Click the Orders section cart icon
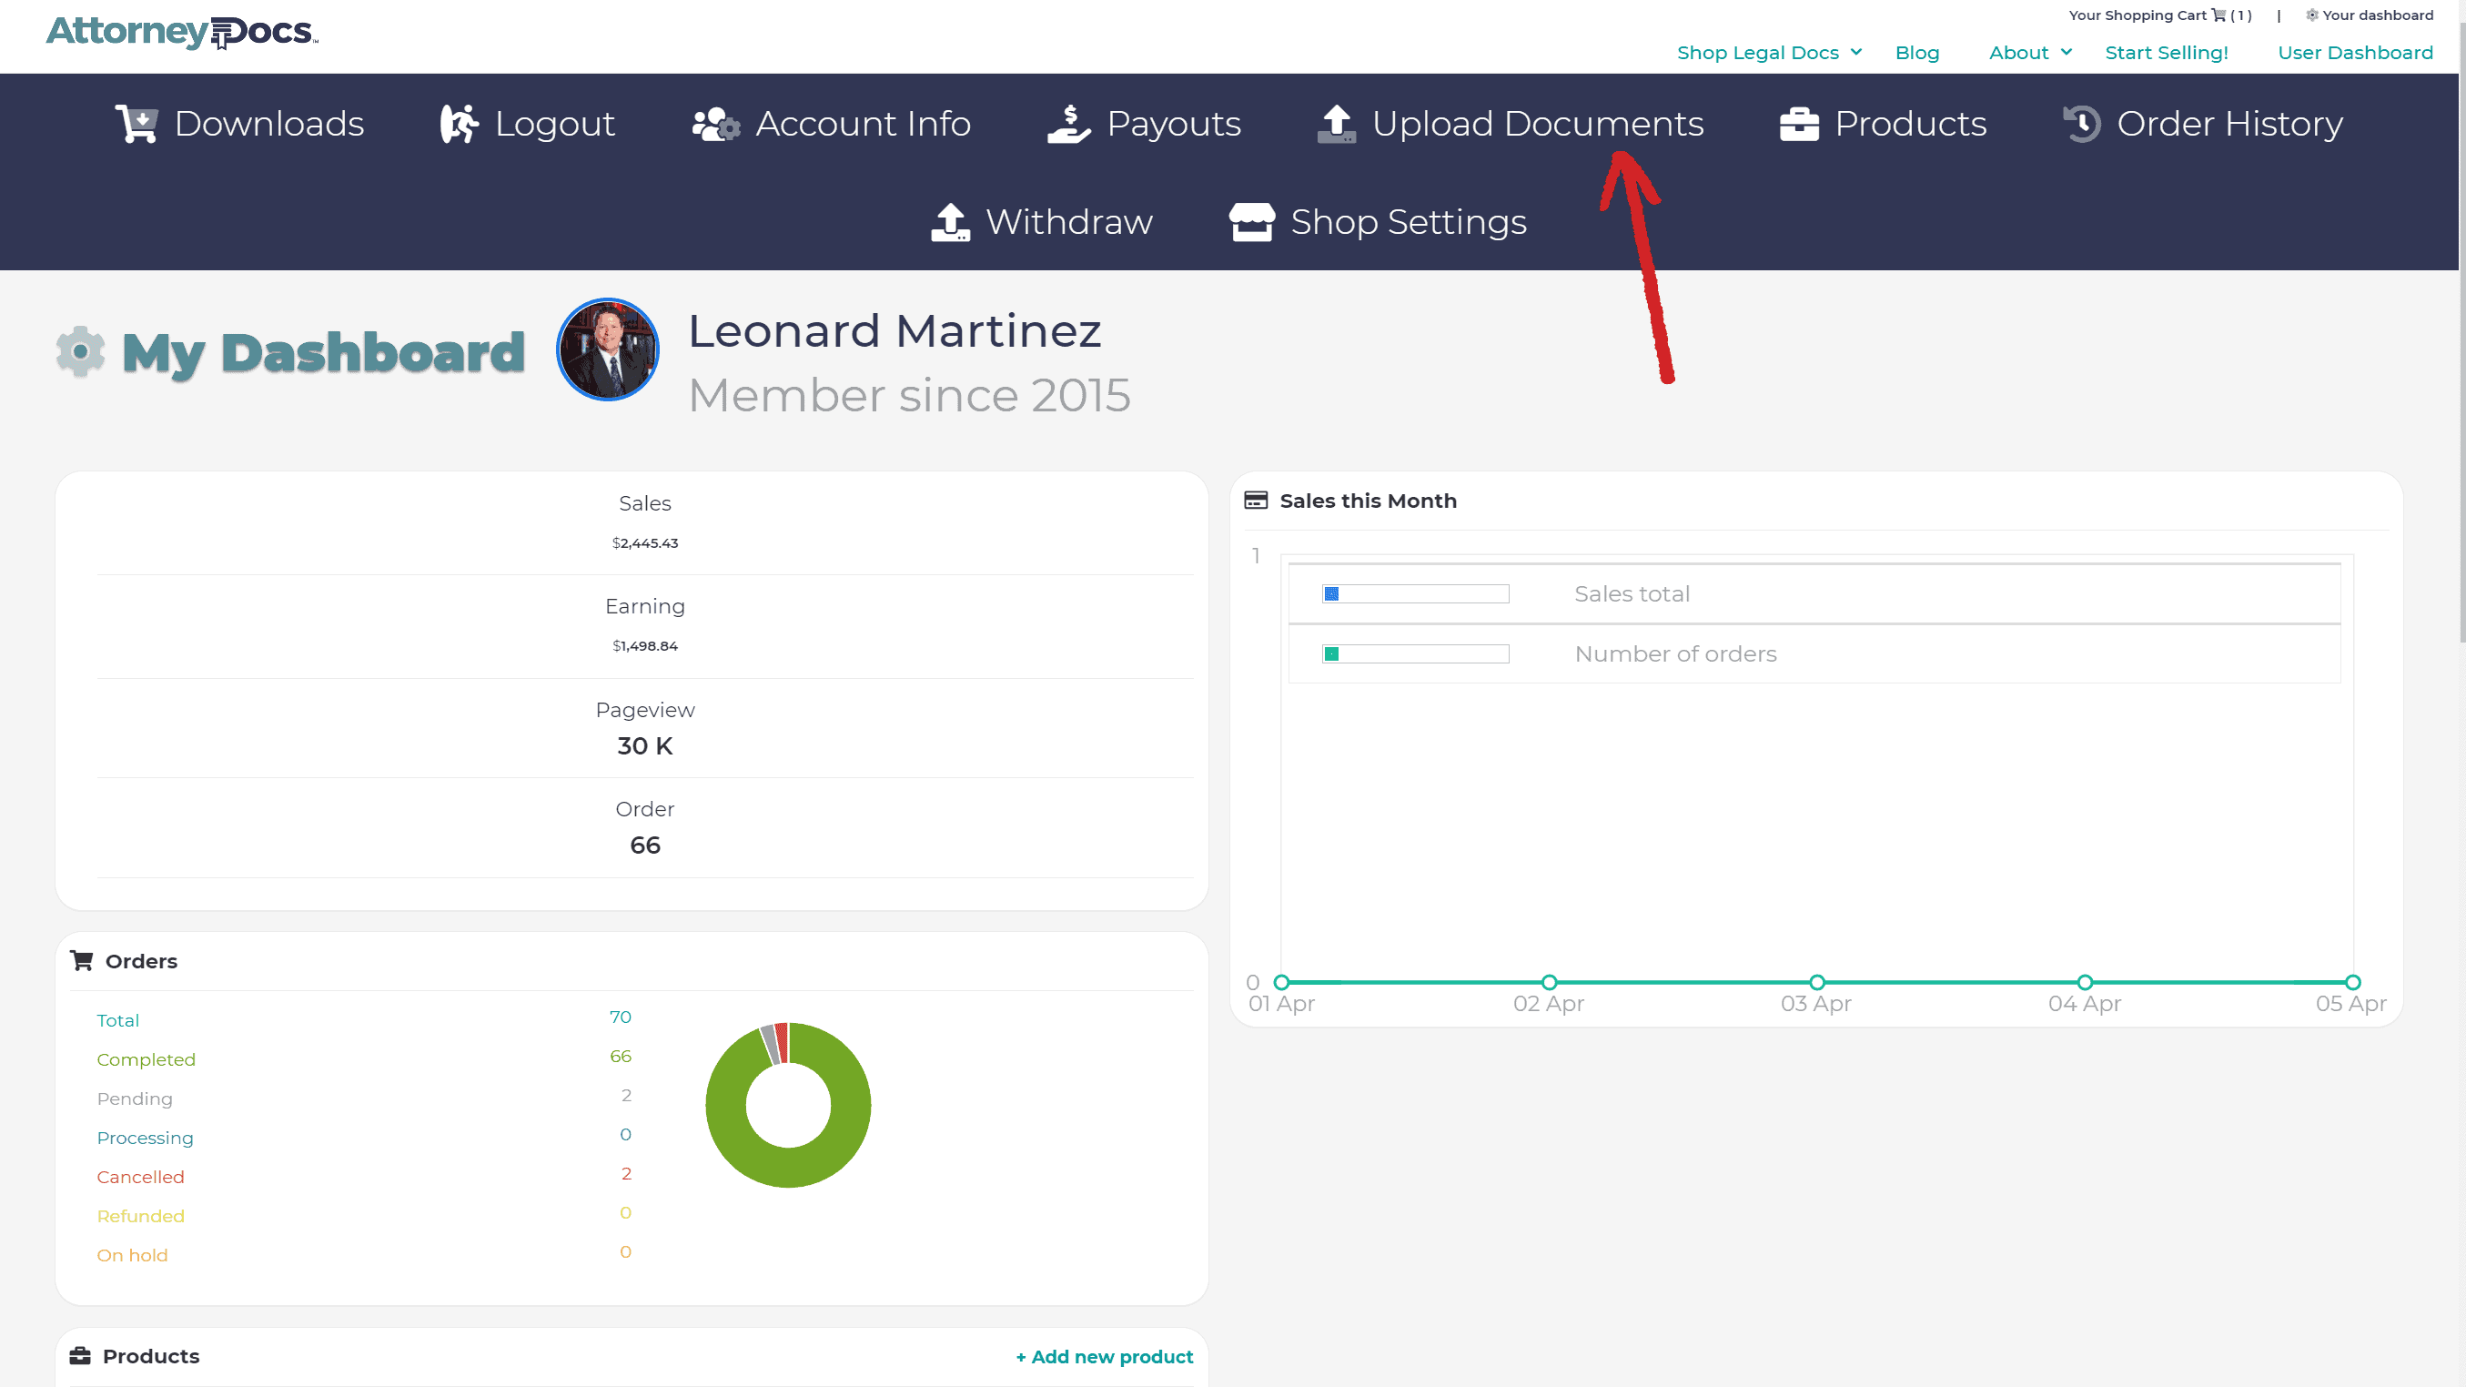 coord(82,961)
